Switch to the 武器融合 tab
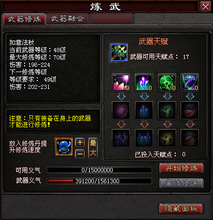This screenshot has width=213, height=220. pyautogui.click(x=68, y=18)
